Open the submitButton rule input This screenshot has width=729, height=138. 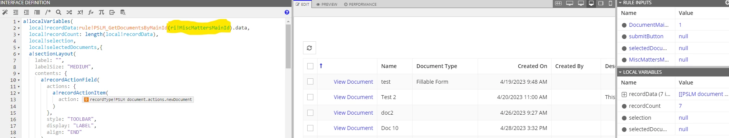[x=646, y=36]
